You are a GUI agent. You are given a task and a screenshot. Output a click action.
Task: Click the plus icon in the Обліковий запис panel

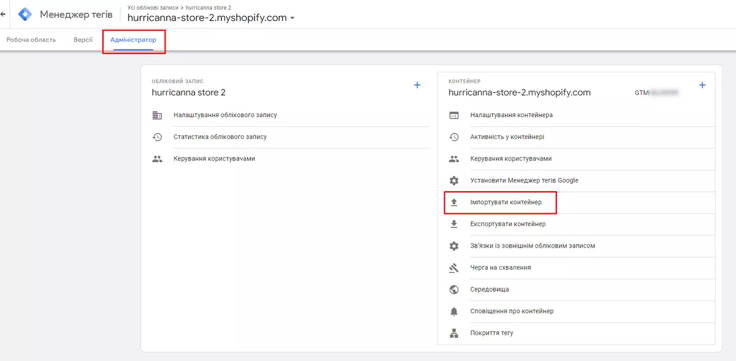(x=417, y=85)
